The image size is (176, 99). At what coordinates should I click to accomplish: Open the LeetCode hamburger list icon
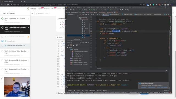32,13
